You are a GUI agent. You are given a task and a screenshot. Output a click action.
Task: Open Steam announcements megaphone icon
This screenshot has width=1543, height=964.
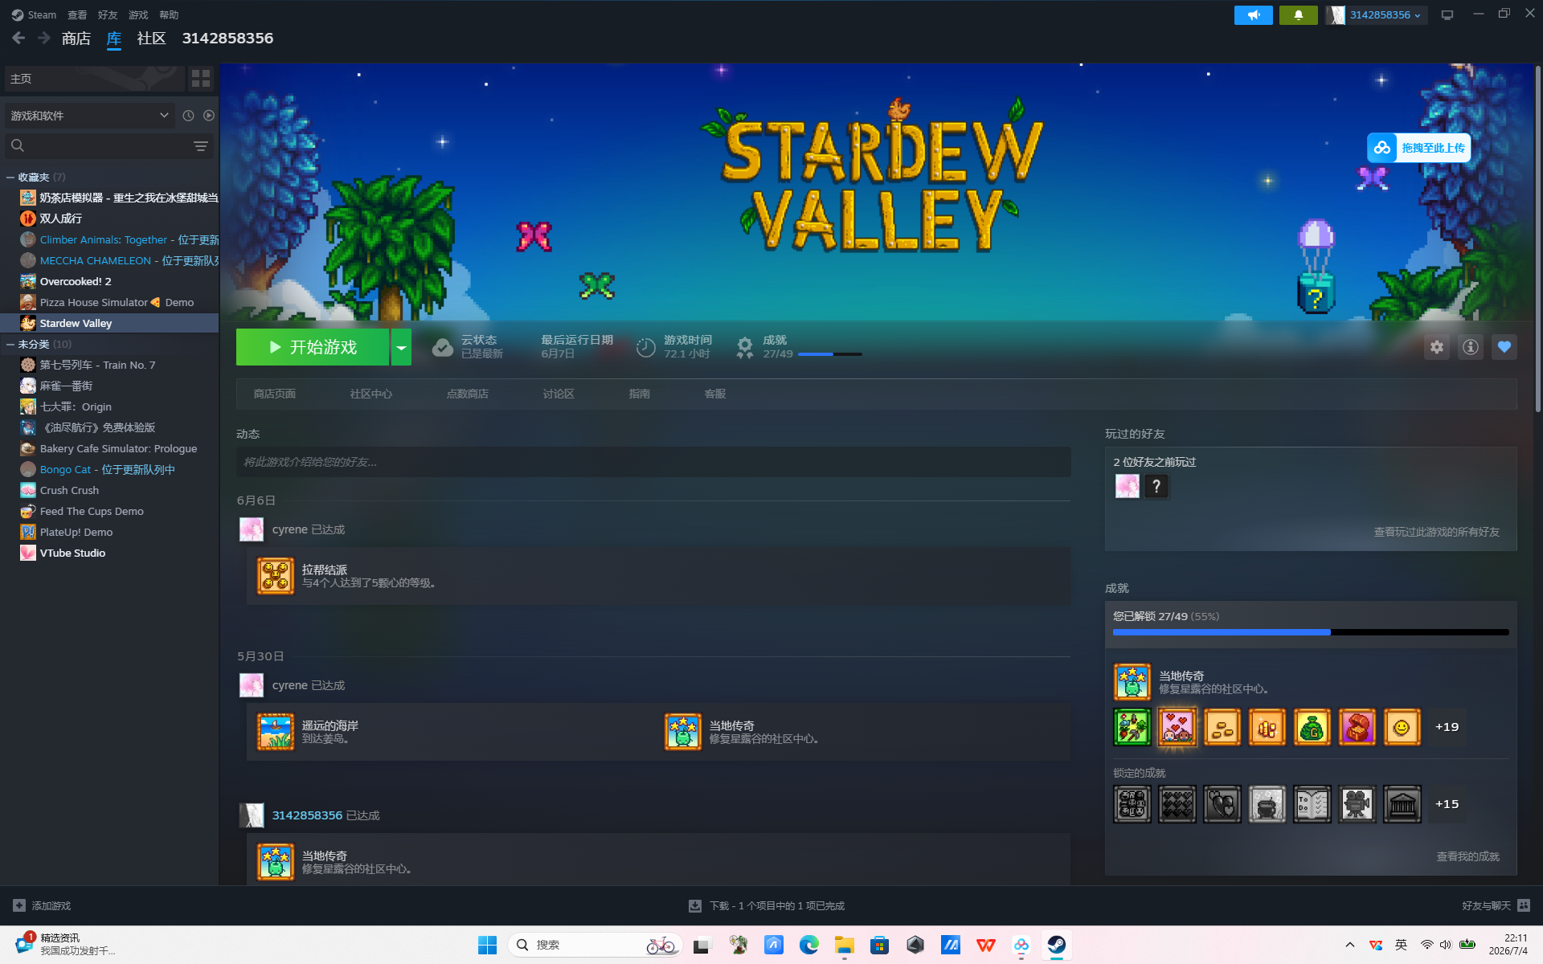(x=1253, y=15)
